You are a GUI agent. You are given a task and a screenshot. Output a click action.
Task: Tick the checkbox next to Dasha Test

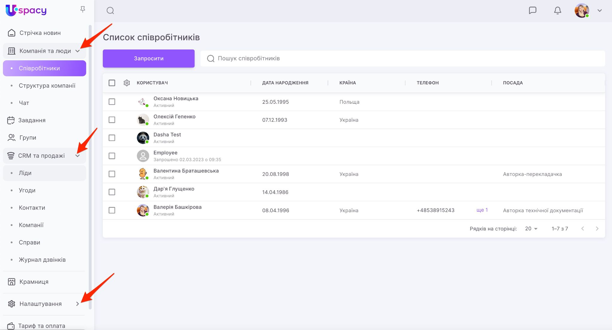pyautogui.click(x=112, y=138)
